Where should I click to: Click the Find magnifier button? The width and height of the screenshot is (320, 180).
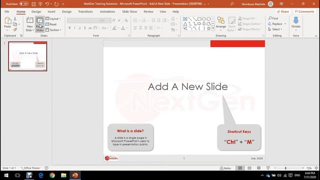273,18
